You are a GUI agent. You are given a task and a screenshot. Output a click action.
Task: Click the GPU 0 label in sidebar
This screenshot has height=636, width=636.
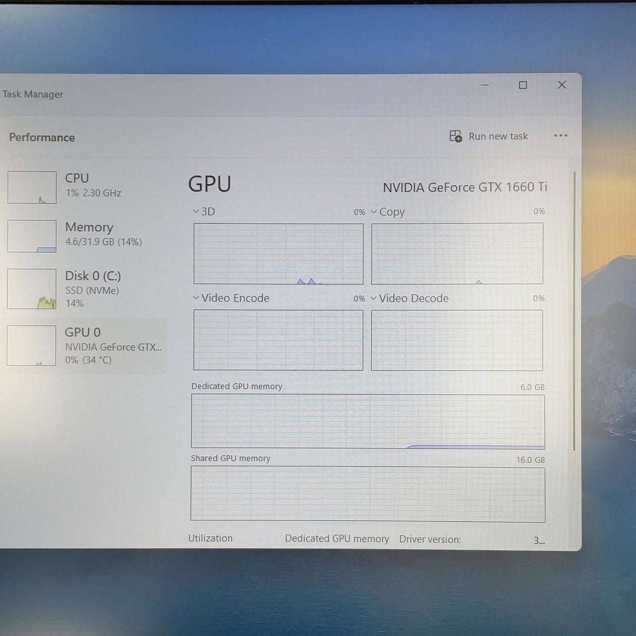tap(83, 332)
